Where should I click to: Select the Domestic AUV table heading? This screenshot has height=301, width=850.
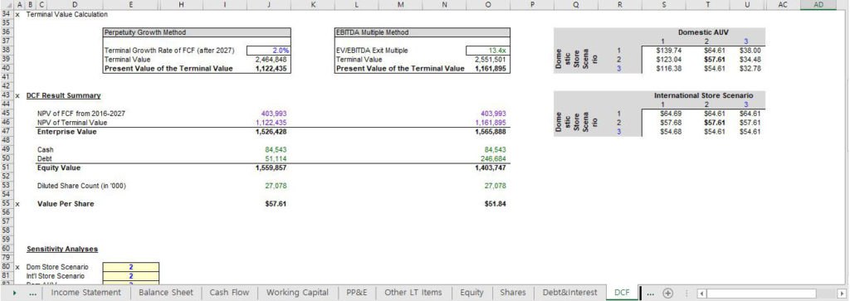tap(703, 32)
